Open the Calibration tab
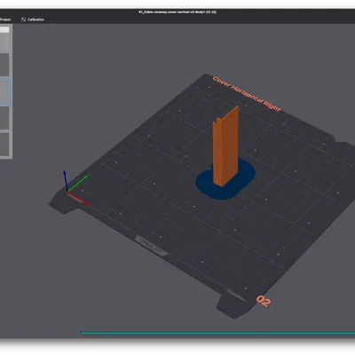This screenshot has width=355, height=355. (33, 20)
